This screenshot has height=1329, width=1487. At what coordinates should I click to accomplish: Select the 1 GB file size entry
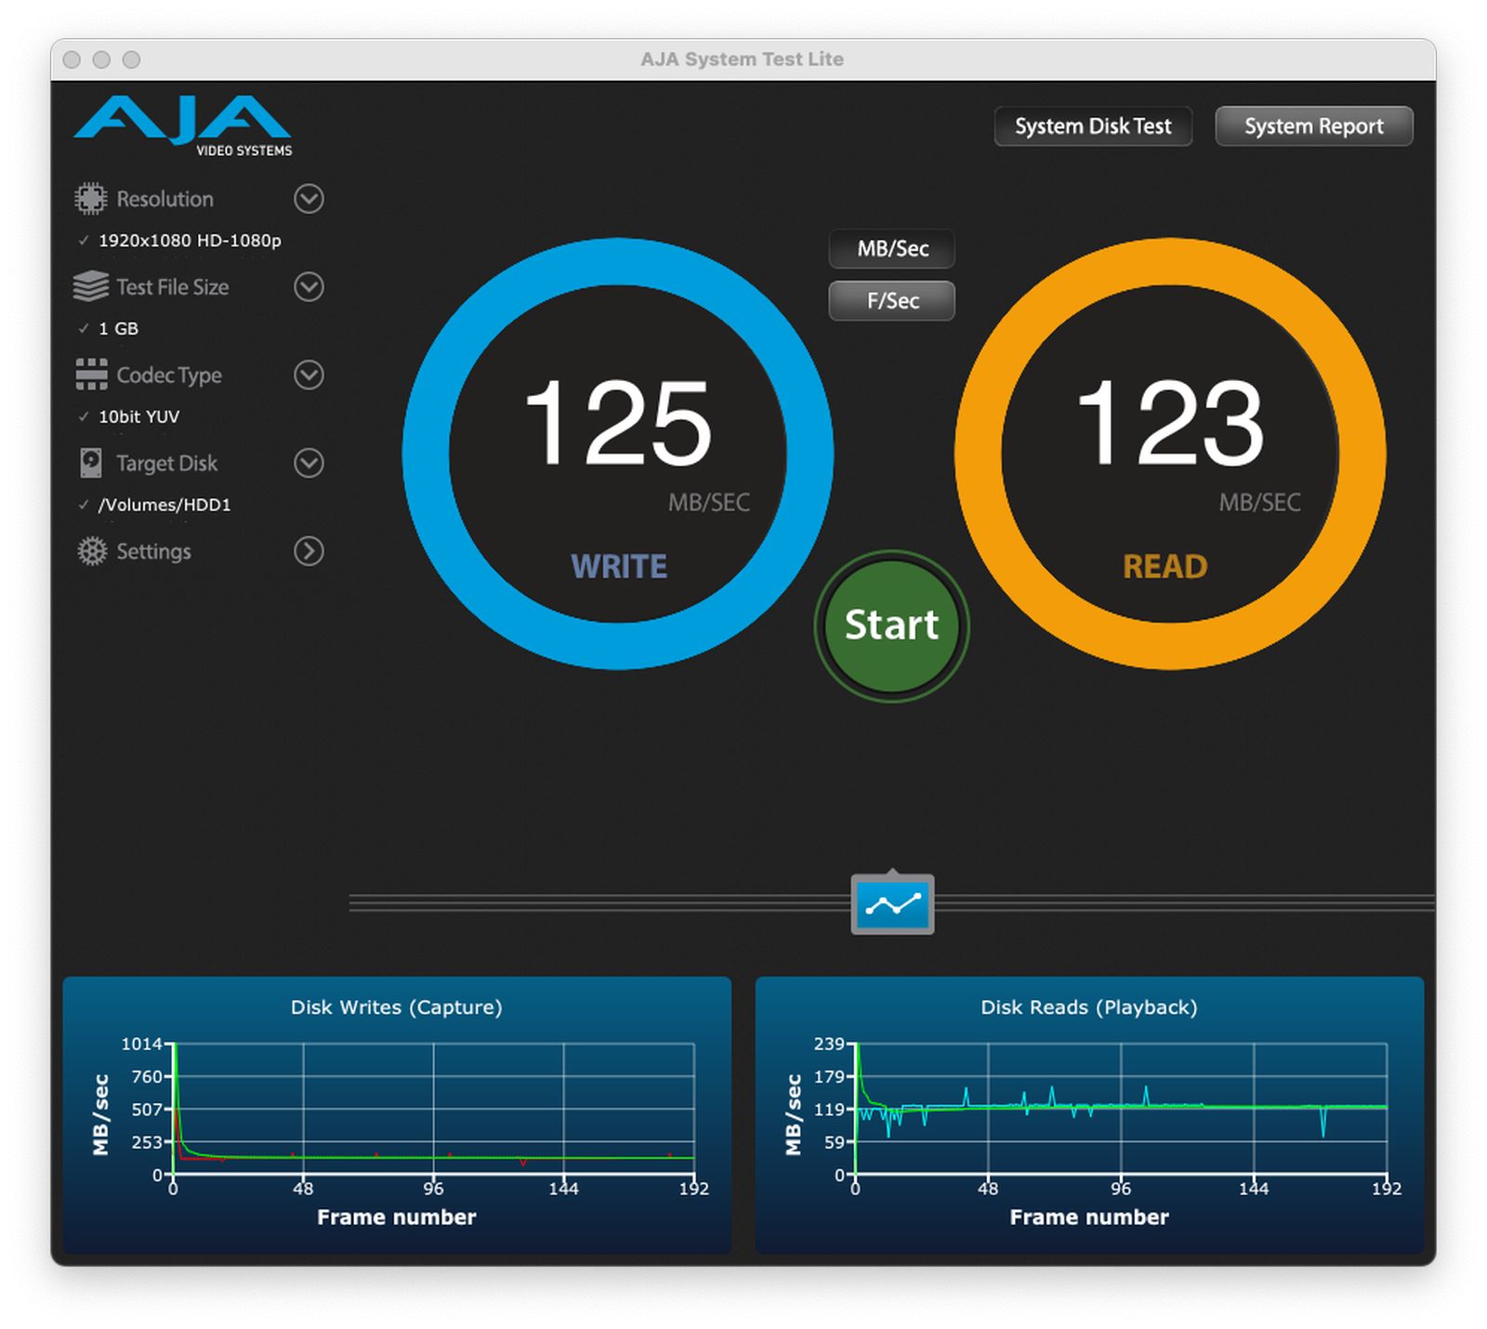[118, 329]
